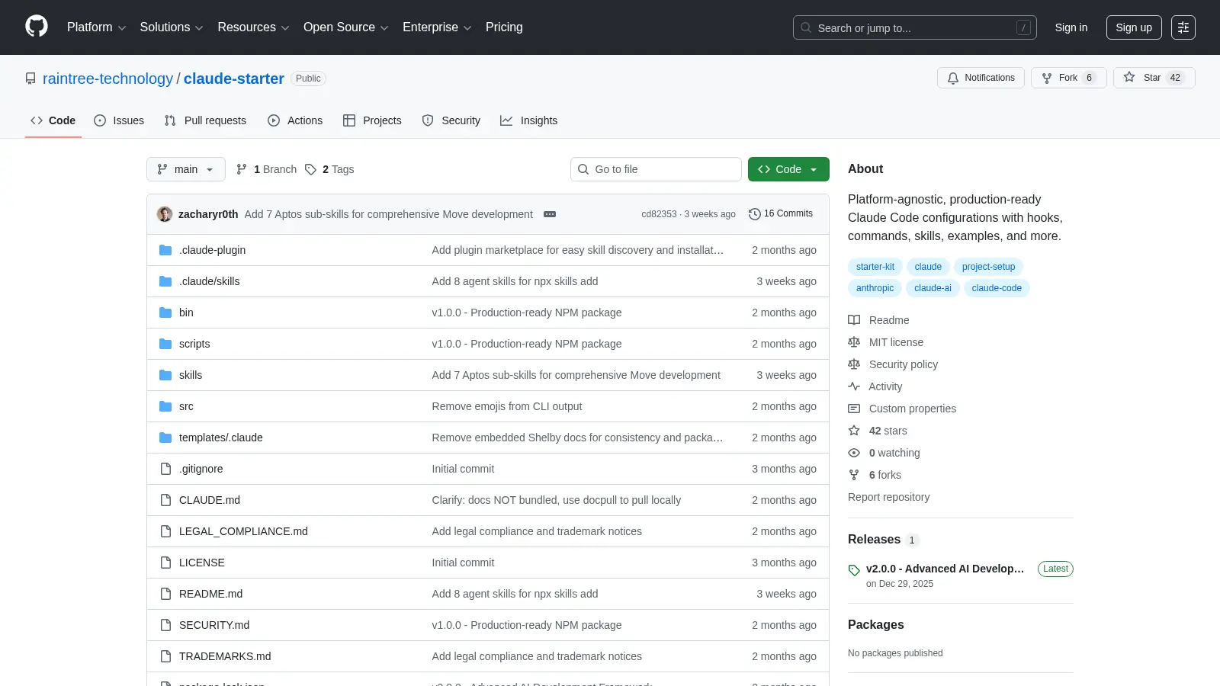This screenshot has height=686, width=1220.
Task: Open the Security tab
Action: (x=451, y=120)
